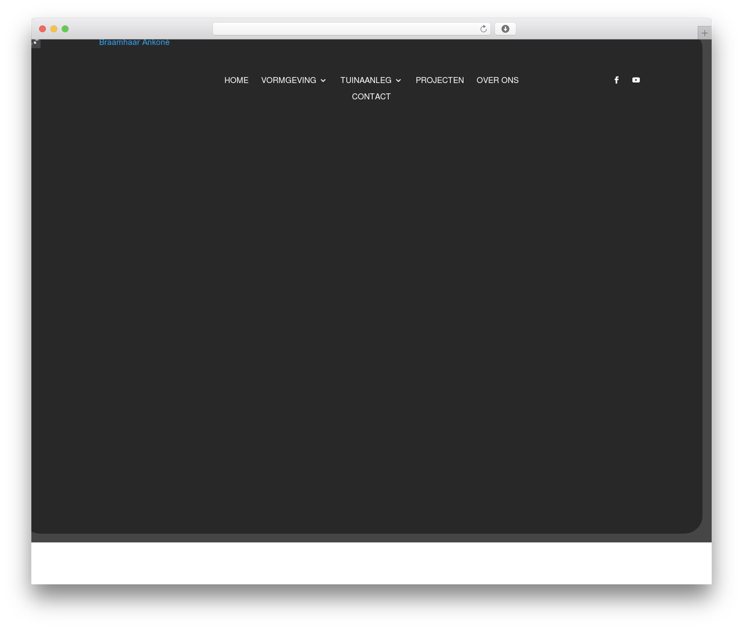Viewport: 743px width, 629px height.
Task: Navigate to the Over Ons page
Action: pyautogui.click(x=497, y=80)
